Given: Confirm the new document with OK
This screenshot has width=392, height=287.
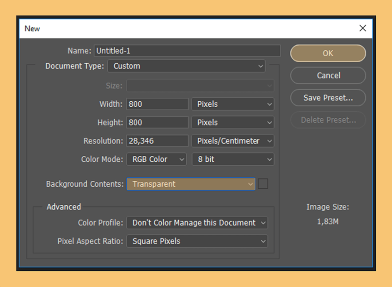Looking at the screenshot, I should tap(328, 53).
